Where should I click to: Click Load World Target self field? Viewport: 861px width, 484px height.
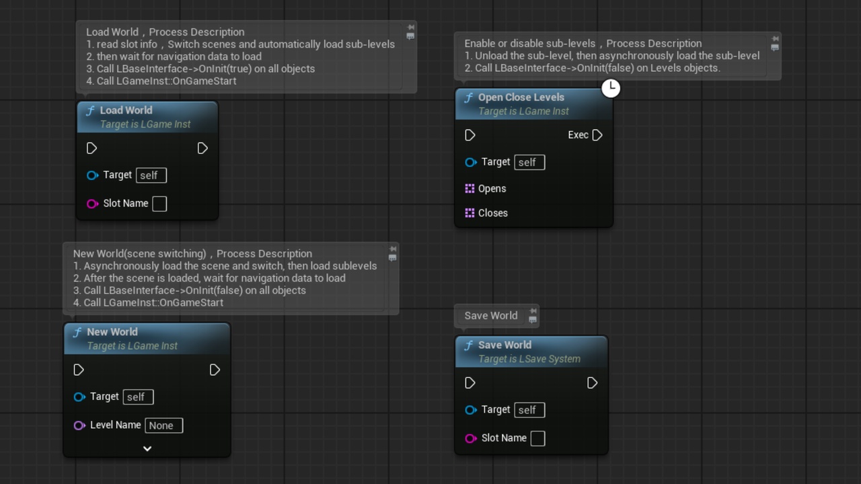[x=151, y=175]
